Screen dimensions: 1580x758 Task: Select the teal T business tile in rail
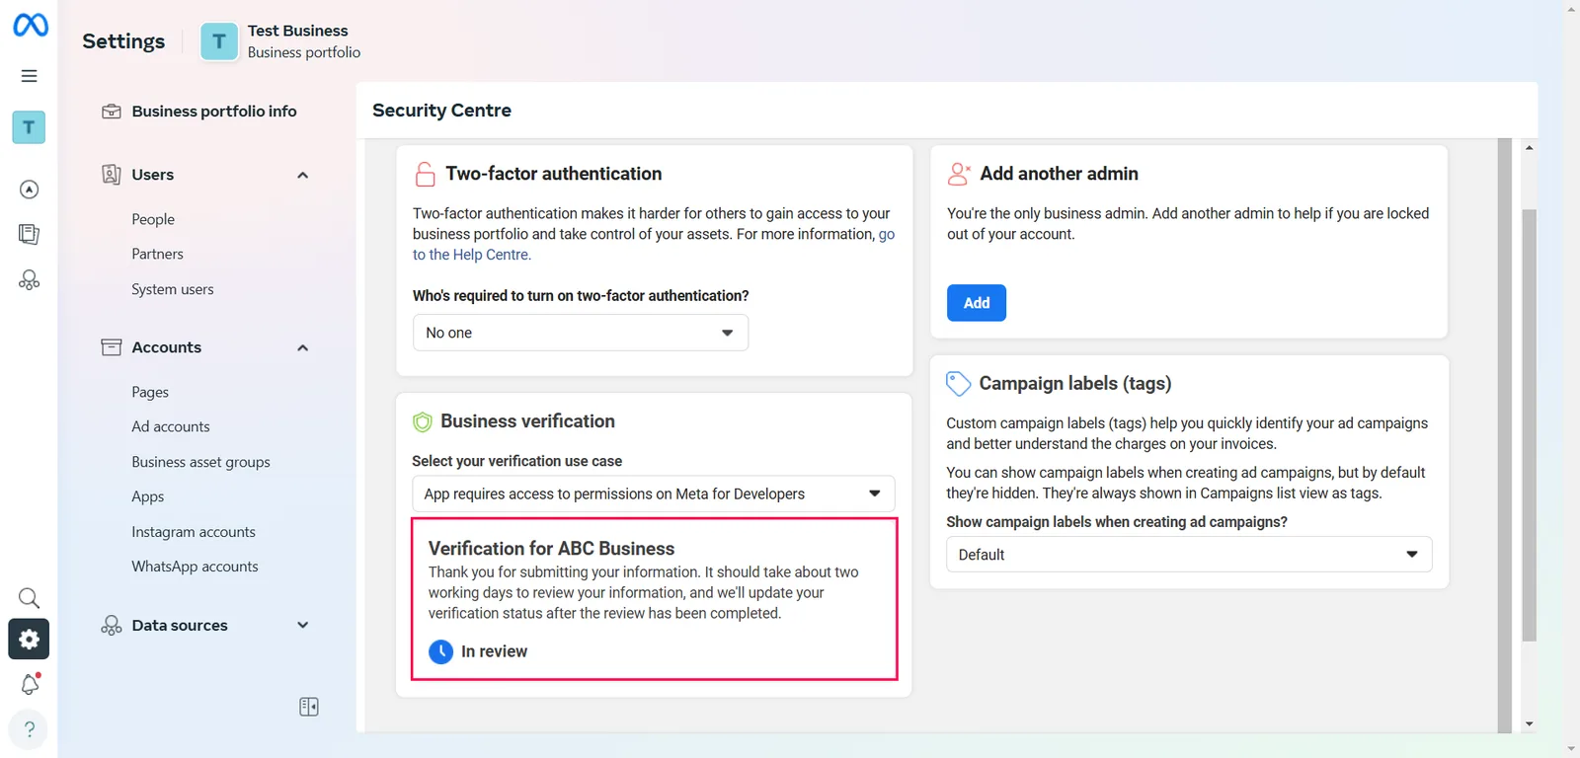coord(29,127)
